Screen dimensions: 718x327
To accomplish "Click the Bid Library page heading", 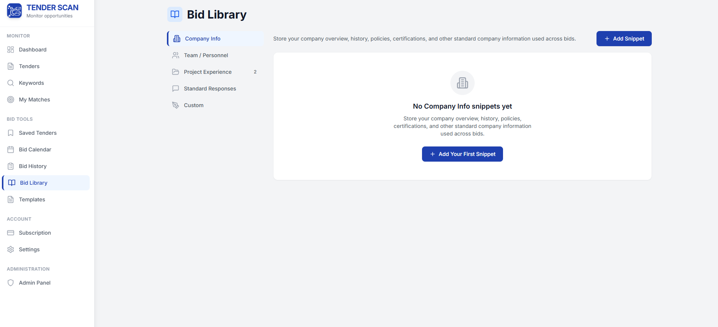I will [216, 14].
